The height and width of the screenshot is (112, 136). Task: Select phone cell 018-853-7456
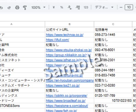(113, 75)
